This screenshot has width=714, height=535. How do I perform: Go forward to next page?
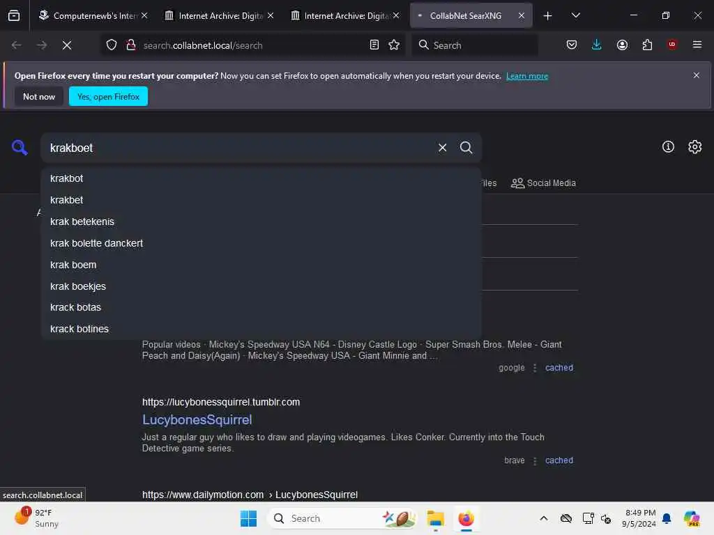point(41,45)
